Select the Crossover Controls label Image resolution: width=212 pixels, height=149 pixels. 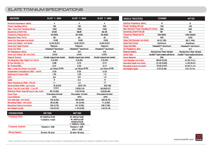click(17, 127)
